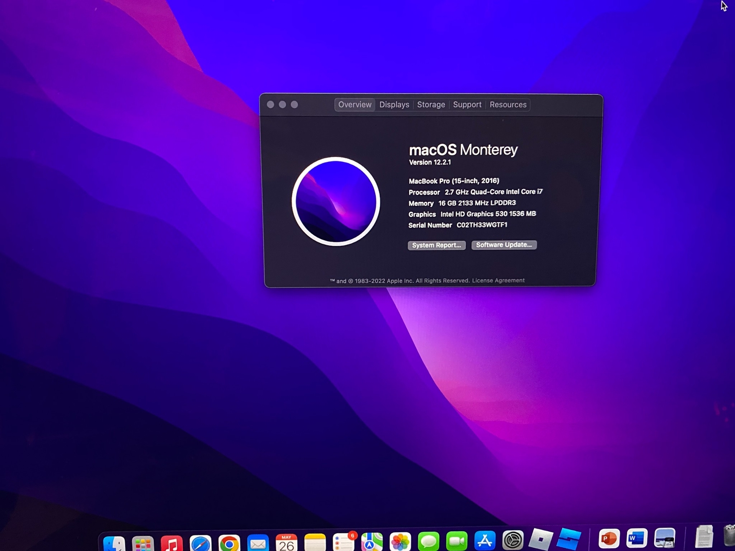Open Preview app in the Dock
Screen dimensions: 735x551
click(x=665, y=538)
